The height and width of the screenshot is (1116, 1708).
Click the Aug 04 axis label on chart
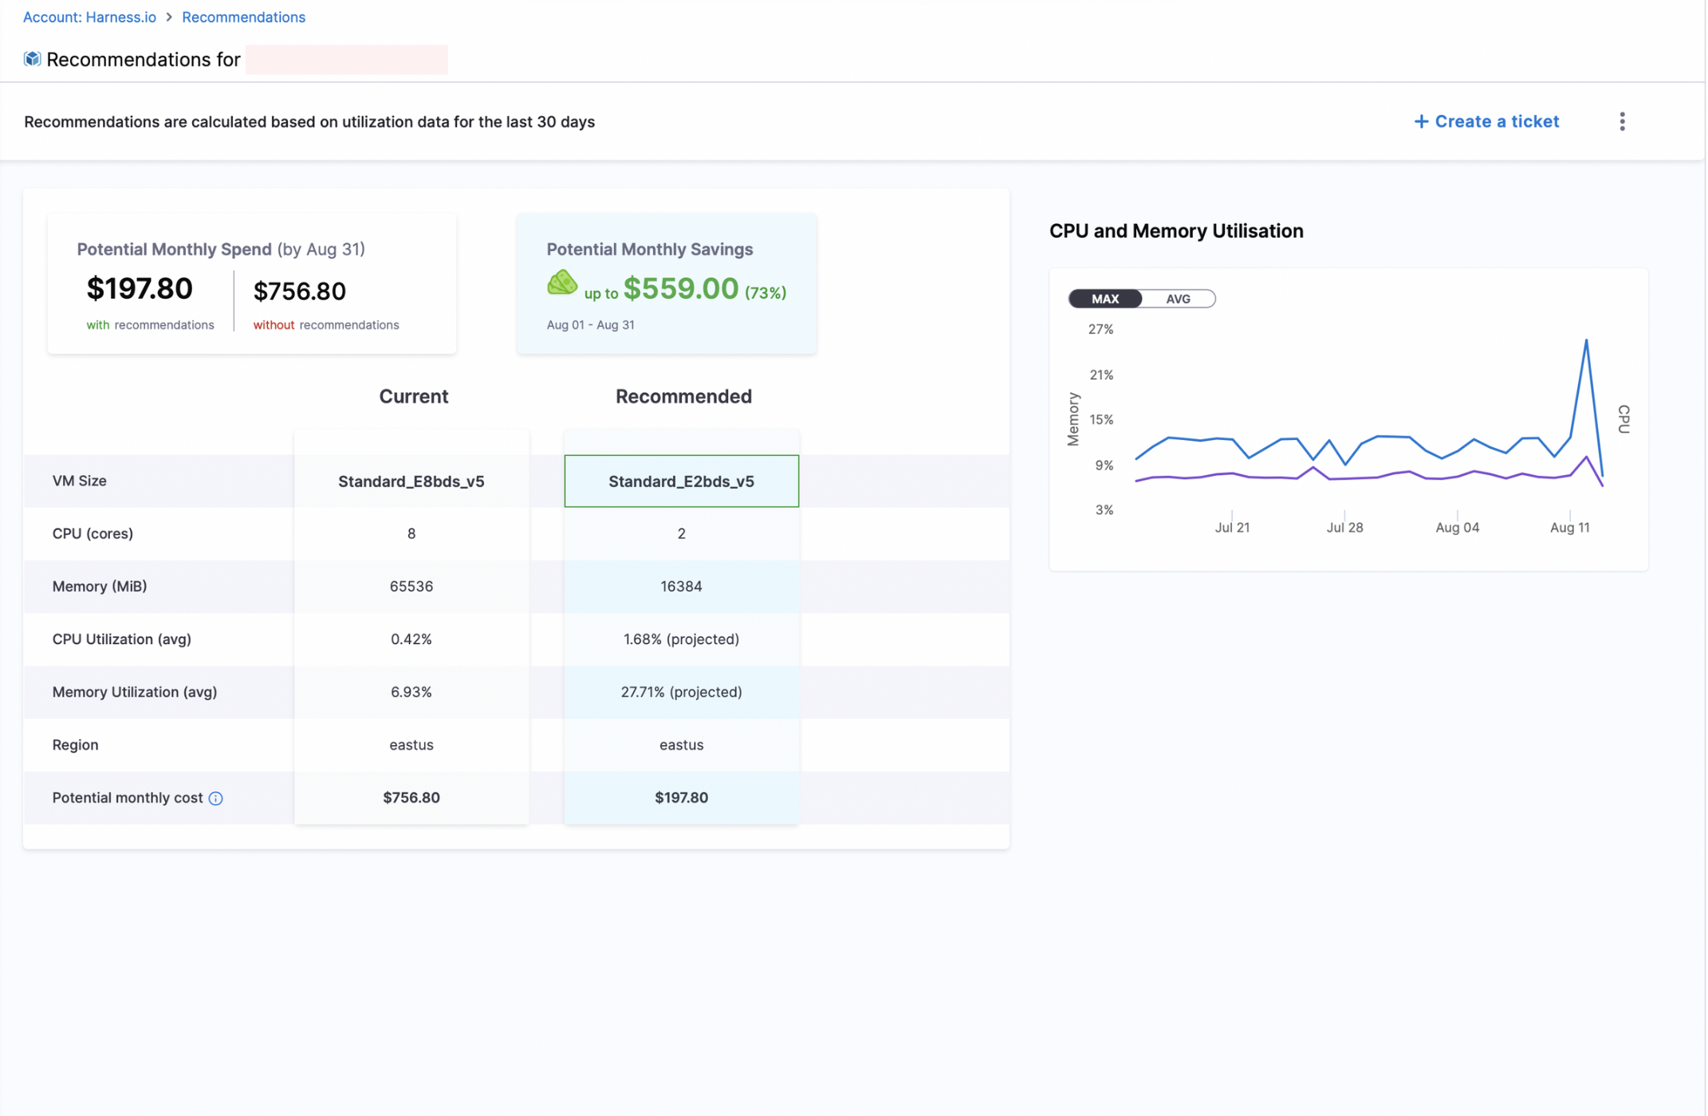click(1456, 527)
